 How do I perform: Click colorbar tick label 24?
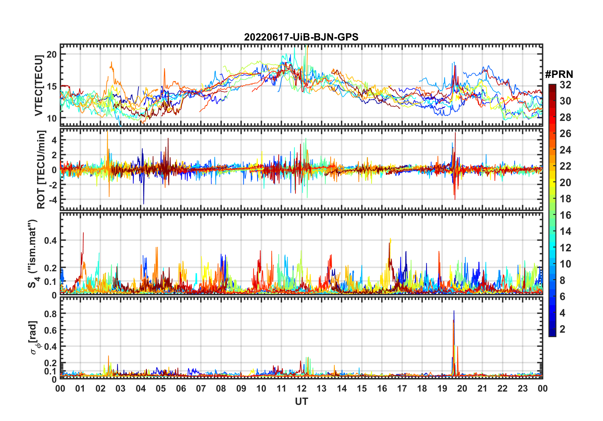point(565,150)
